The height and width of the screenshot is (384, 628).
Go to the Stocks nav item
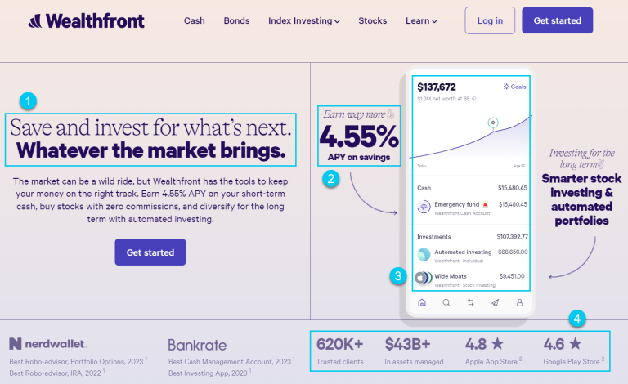pyautogui.click(x=373, y=20)
